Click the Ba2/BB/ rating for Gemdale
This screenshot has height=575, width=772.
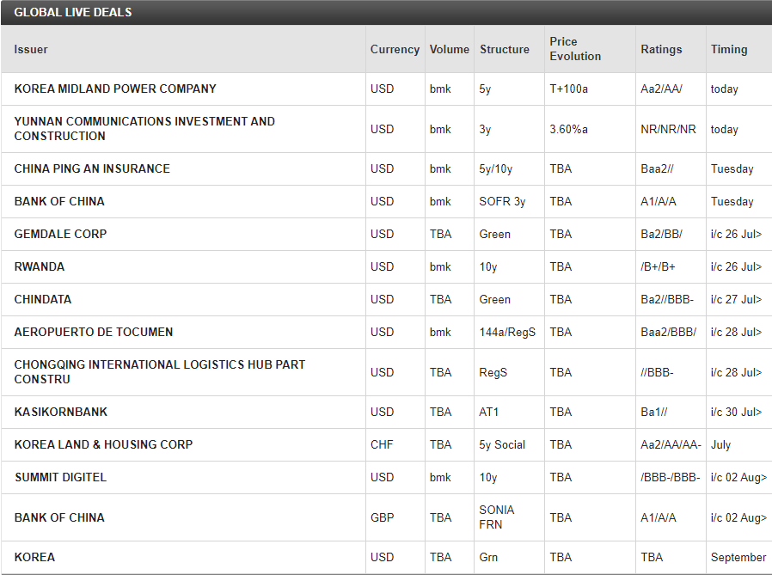661,234
